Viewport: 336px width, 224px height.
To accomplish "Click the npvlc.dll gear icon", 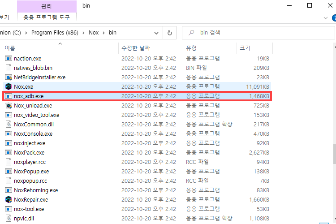I will point(9,219).
